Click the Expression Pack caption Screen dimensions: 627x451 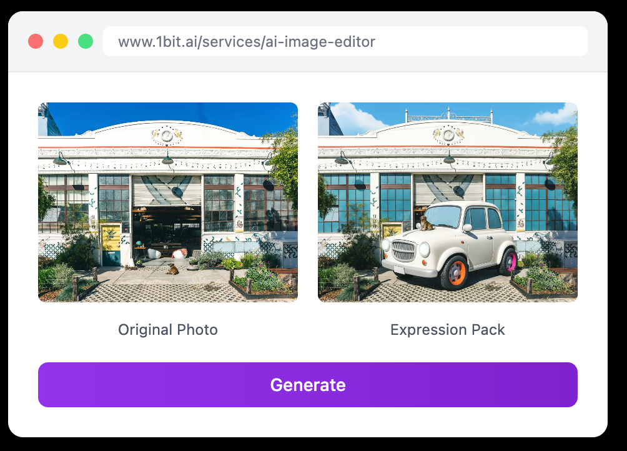point(448,330)
